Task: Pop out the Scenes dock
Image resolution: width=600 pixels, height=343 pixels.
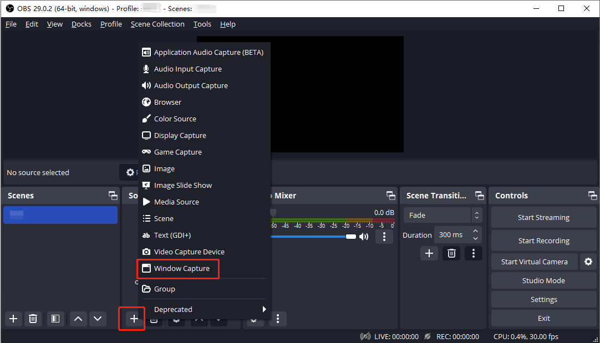Action: tap(113, 196)
